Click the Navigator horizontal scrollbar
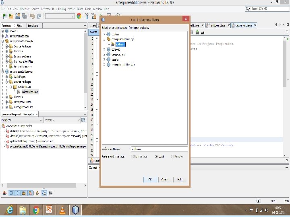 (41, 185)
